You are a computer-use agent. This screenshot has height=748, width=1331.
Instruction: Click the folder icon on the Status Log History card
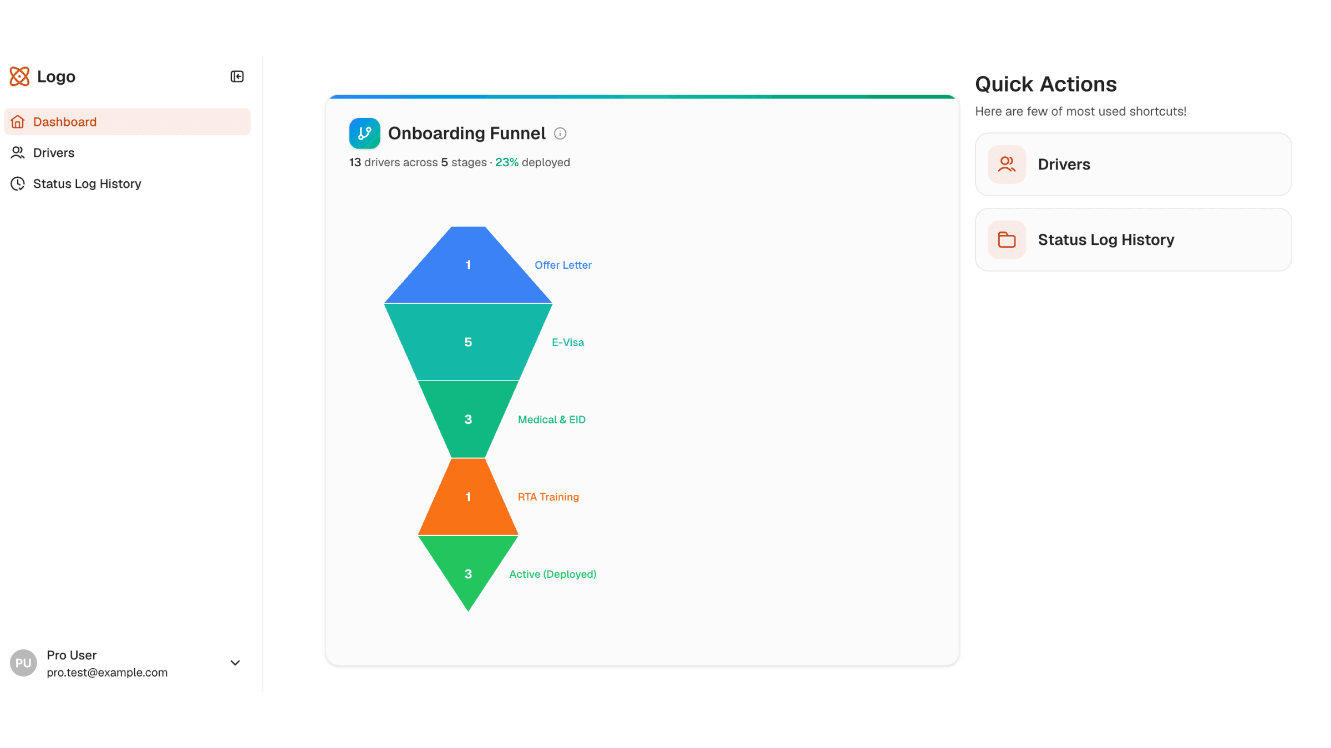point(1007,240)
